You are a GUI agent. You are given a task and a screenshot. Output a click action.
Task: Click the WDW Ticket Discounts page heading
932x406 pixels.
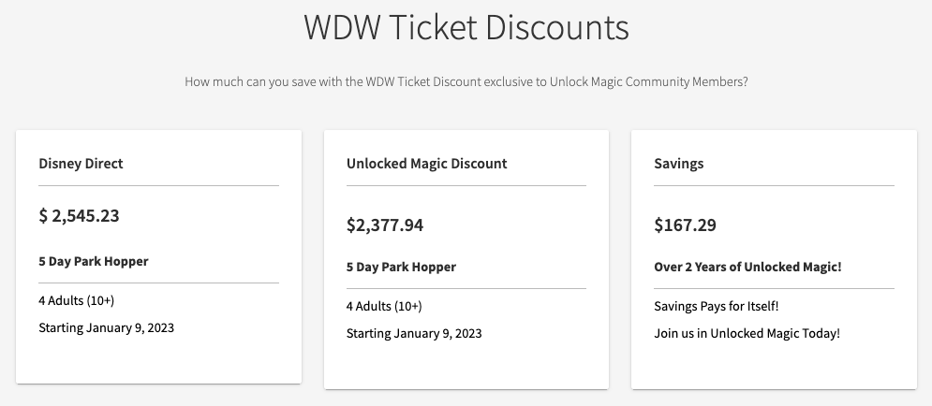pos(466,27)
